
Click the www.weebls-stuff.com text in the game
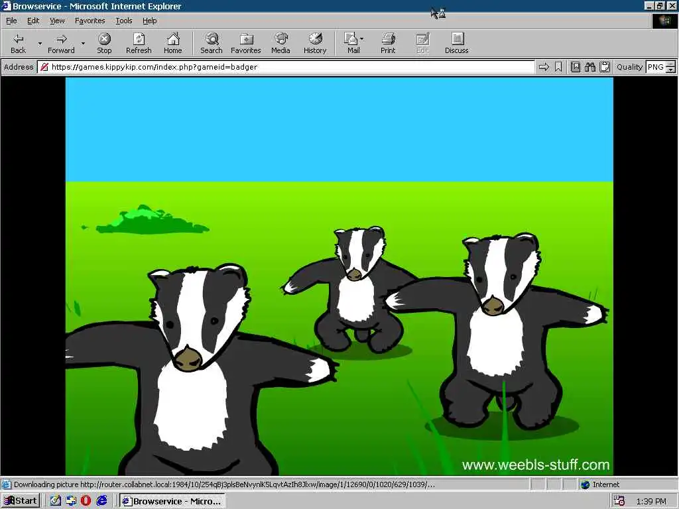(x=536, y=465)
